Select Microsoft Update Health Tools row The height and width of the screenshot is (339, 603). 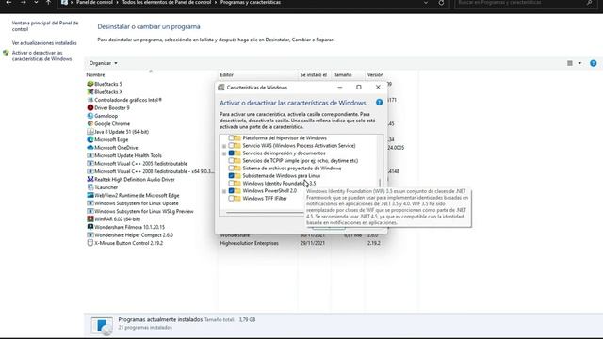[128, 155]
